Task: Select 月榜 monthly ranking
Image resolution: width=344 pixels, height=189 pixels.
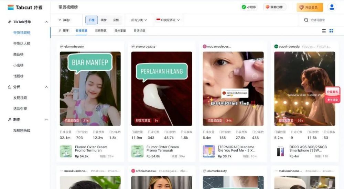Action: 116,20
